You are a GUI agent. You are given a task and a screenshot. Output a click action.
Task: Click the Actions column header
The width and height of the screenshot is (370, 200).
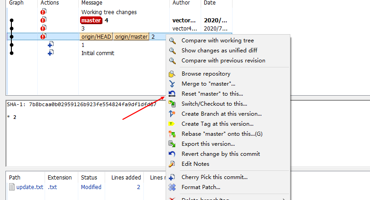pos(50,3)
